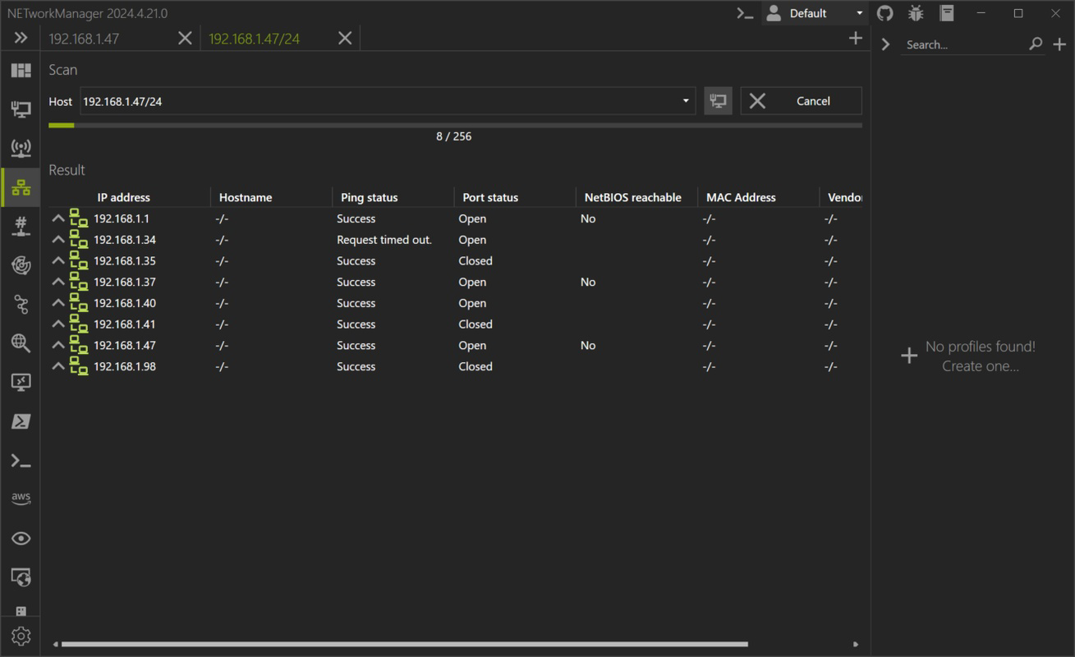Focus the Host input field
1075x657 pixels.
click(x=388, y=101)
